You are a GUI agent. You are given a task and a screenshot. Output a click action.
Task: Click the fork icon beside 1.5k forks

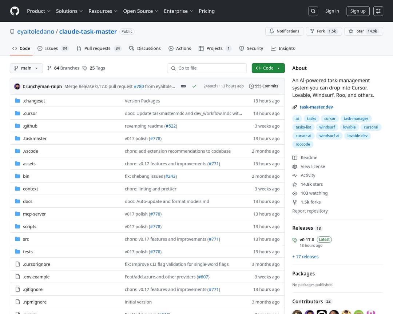pos(295,202)
